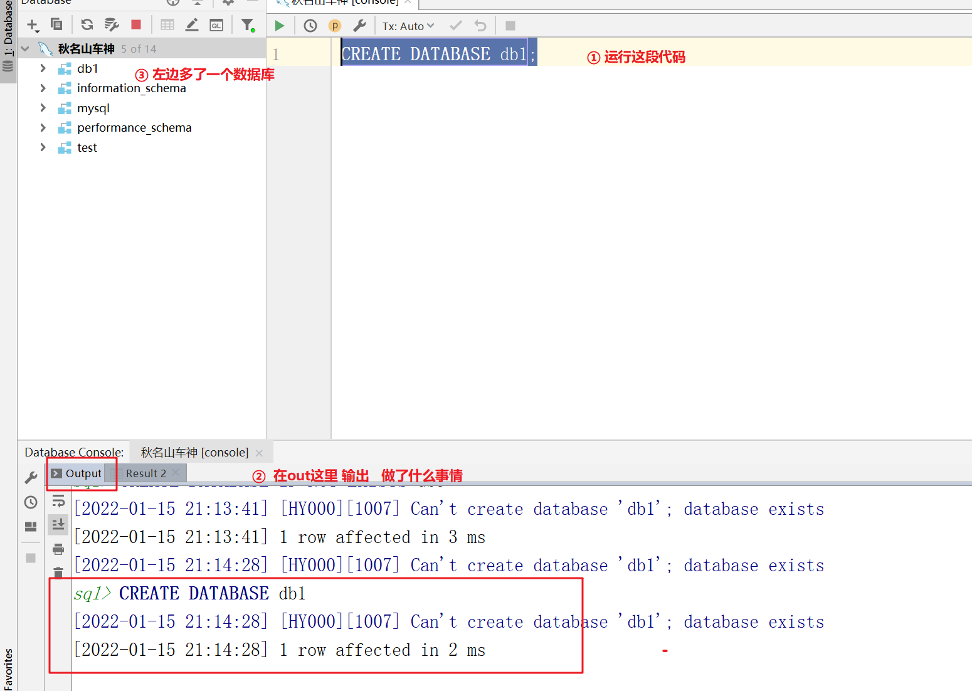Close the bottom 秋名山车神 [console] tab
The image size is (972, 691).
[x=259, y=453]
